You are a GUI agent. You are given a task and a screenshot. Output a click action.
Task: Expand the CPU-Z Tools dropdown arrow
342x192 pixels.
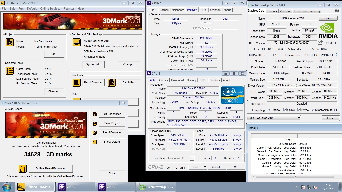pos(204,167)
